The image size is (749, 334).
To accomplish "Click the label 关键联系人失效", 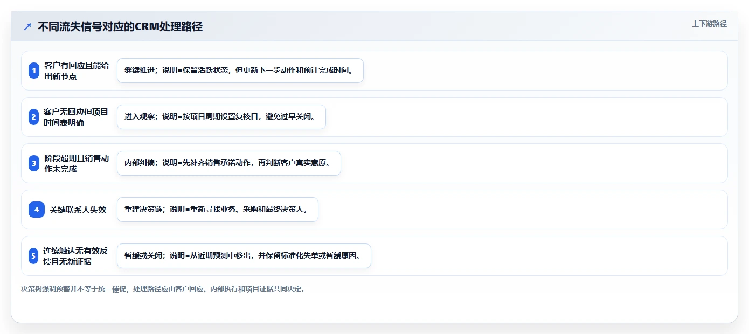I will 78,210.
